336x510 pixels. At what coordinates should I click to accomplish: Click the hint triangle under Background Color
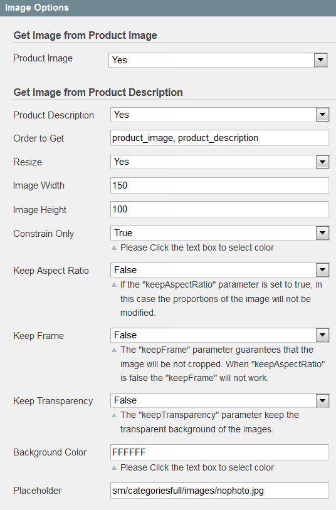(114, 468)
